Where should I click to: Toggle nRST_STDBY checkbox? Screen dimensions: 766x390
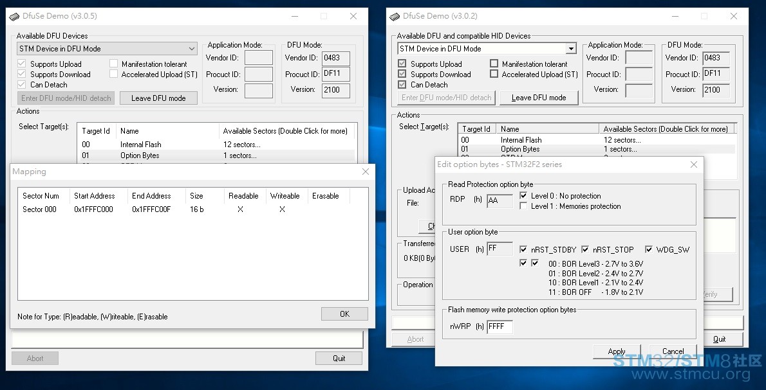pyautogui.click(x=523, y=249)
